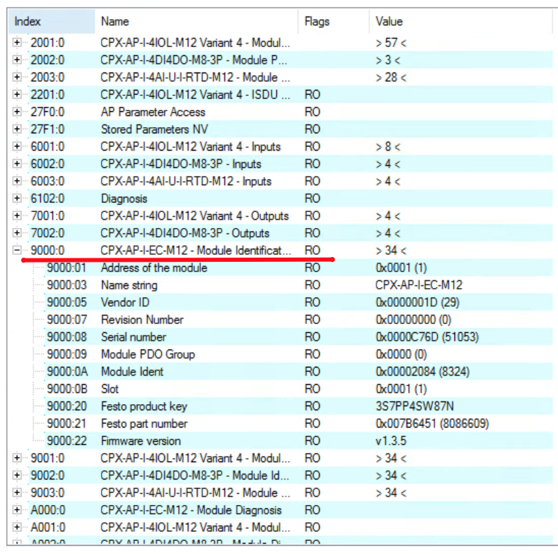Viewport: 558px width, 554px height.
Task: Expand the 6001:0 Inputs entry
Action: coord(17,146)
